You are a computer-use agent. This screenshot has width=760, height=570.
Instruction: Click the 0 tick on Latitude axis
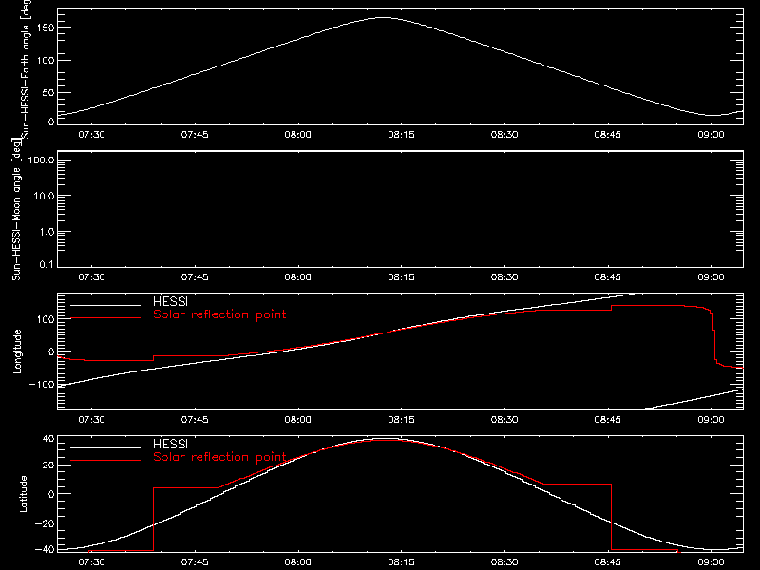point(51,494)
